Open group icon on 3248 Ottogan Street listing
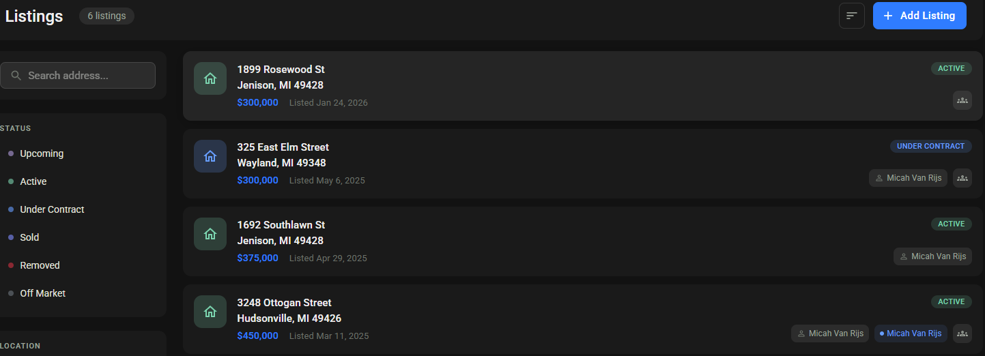Screen dimensions: 985x356 (962, 333)
